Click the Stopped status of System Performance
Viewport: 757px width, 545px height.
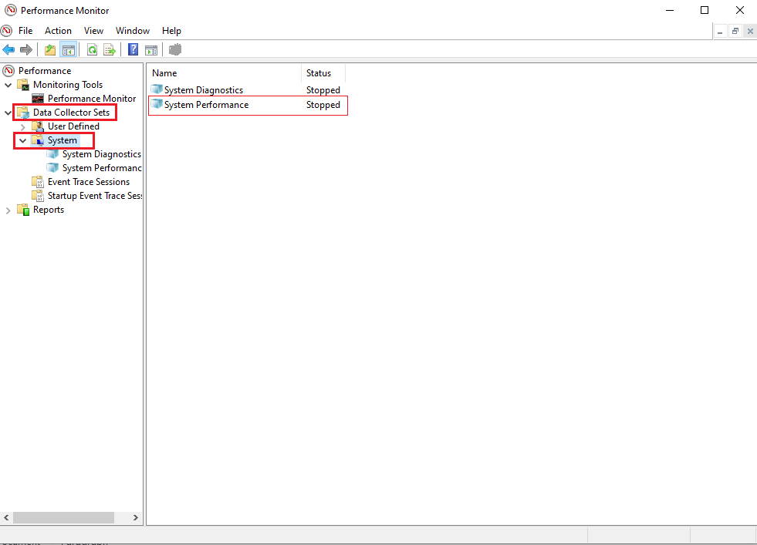(323, 105)
